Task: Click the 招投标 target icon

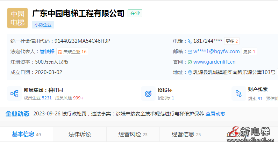Action: (148, 93)
